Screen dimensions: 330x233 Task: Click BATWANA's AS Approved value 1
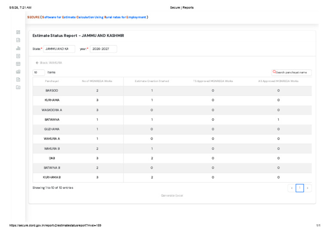pos(278,120)
